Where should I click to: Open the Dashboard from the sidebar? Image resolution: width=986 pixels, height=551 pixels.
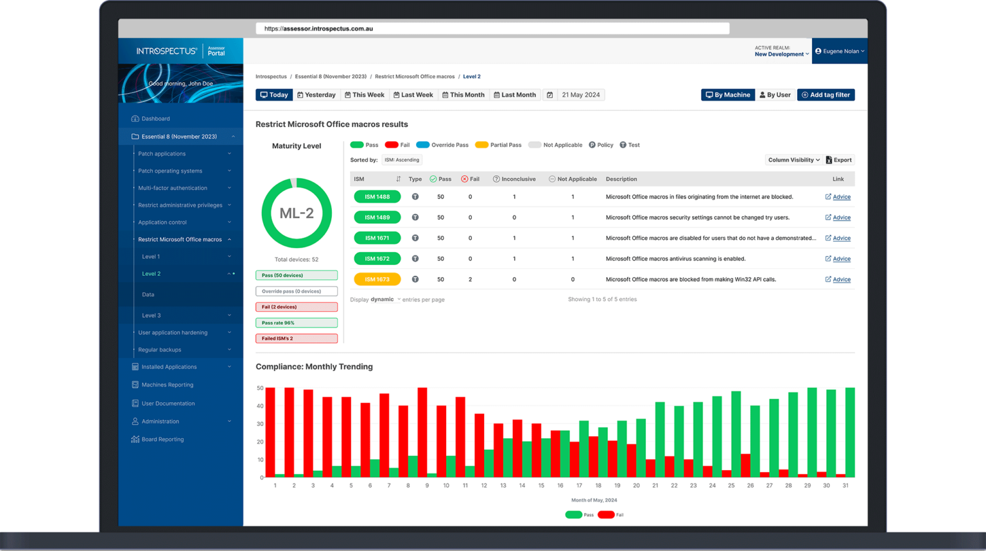154,119
